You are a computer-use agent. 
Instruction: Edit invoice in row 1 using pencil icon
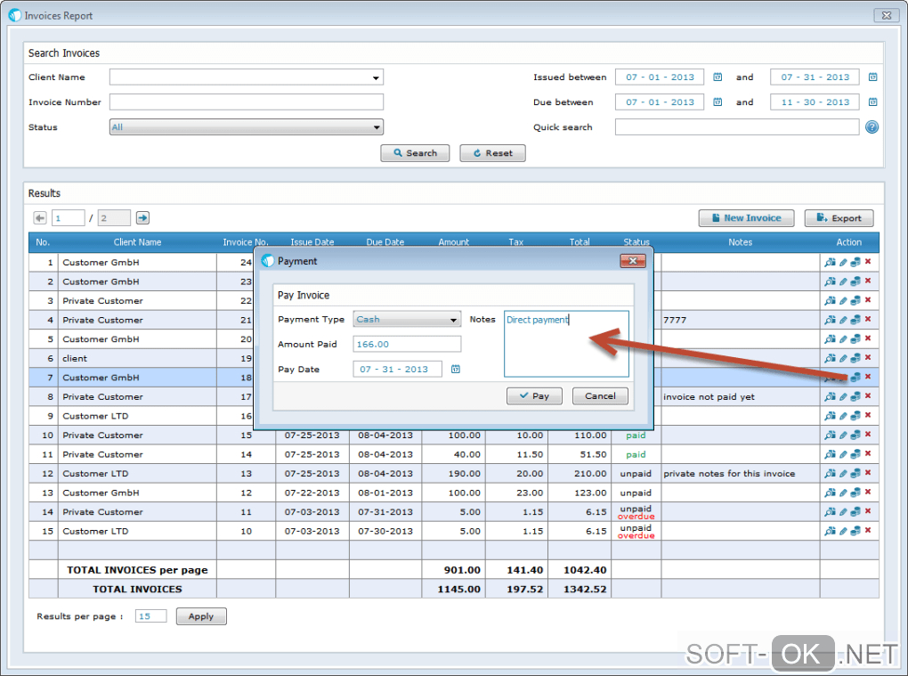point(843,263)
